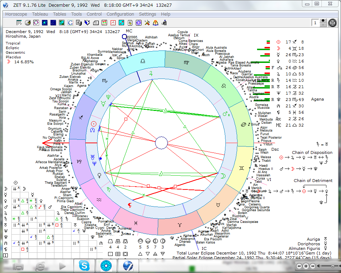Open the Tools menu
The image size is (341, 273).
[76, 14]
